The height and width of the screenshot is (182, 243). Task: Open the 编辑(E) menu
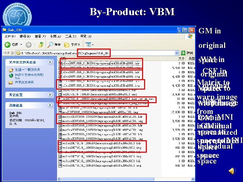(x=25, y=36)
